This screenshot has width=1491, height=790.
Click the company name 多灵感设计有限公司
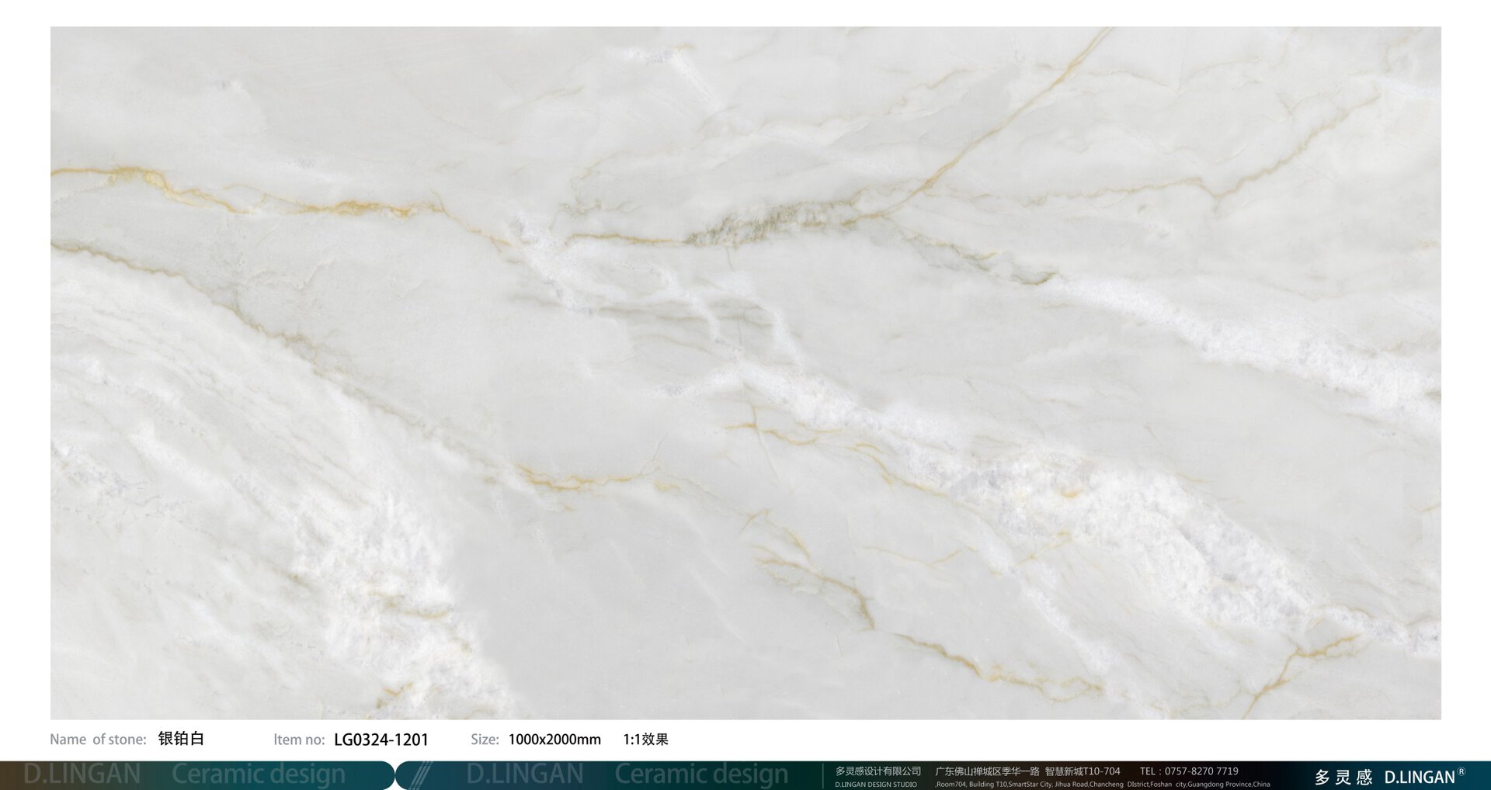pyautogui.click(x=878, y=771)
